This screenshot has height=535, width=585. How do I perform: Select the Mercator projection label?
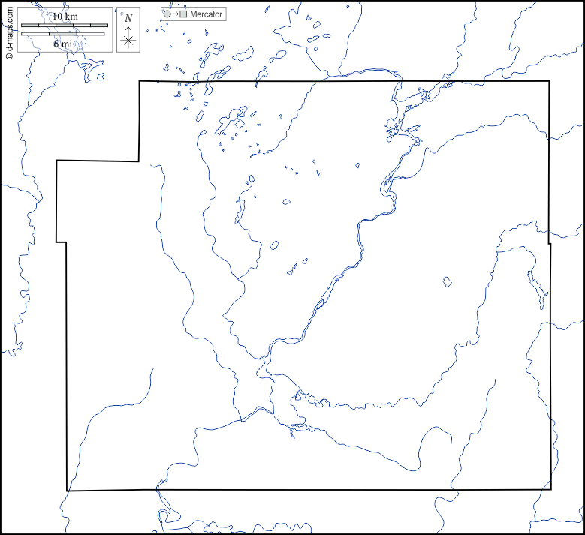point(207,14)
